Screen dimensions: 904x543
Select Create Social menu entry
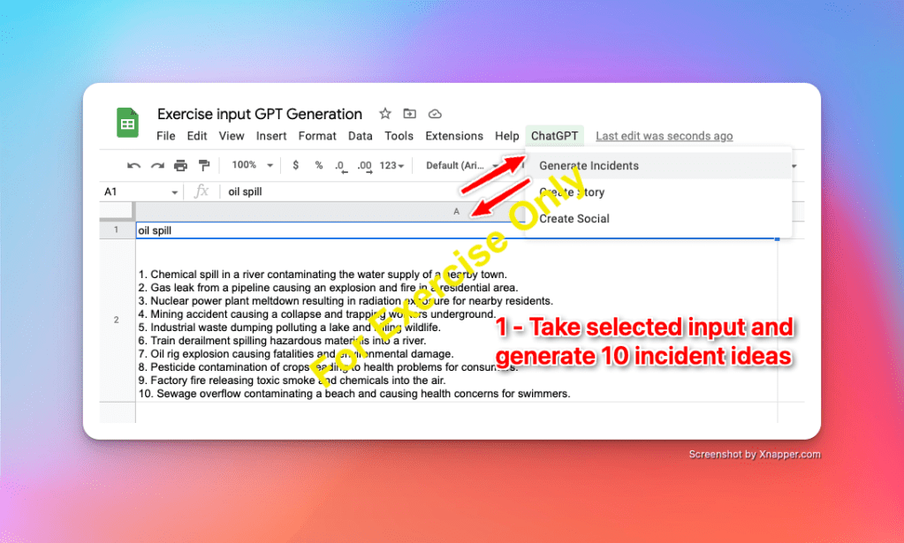click(574, 218)
